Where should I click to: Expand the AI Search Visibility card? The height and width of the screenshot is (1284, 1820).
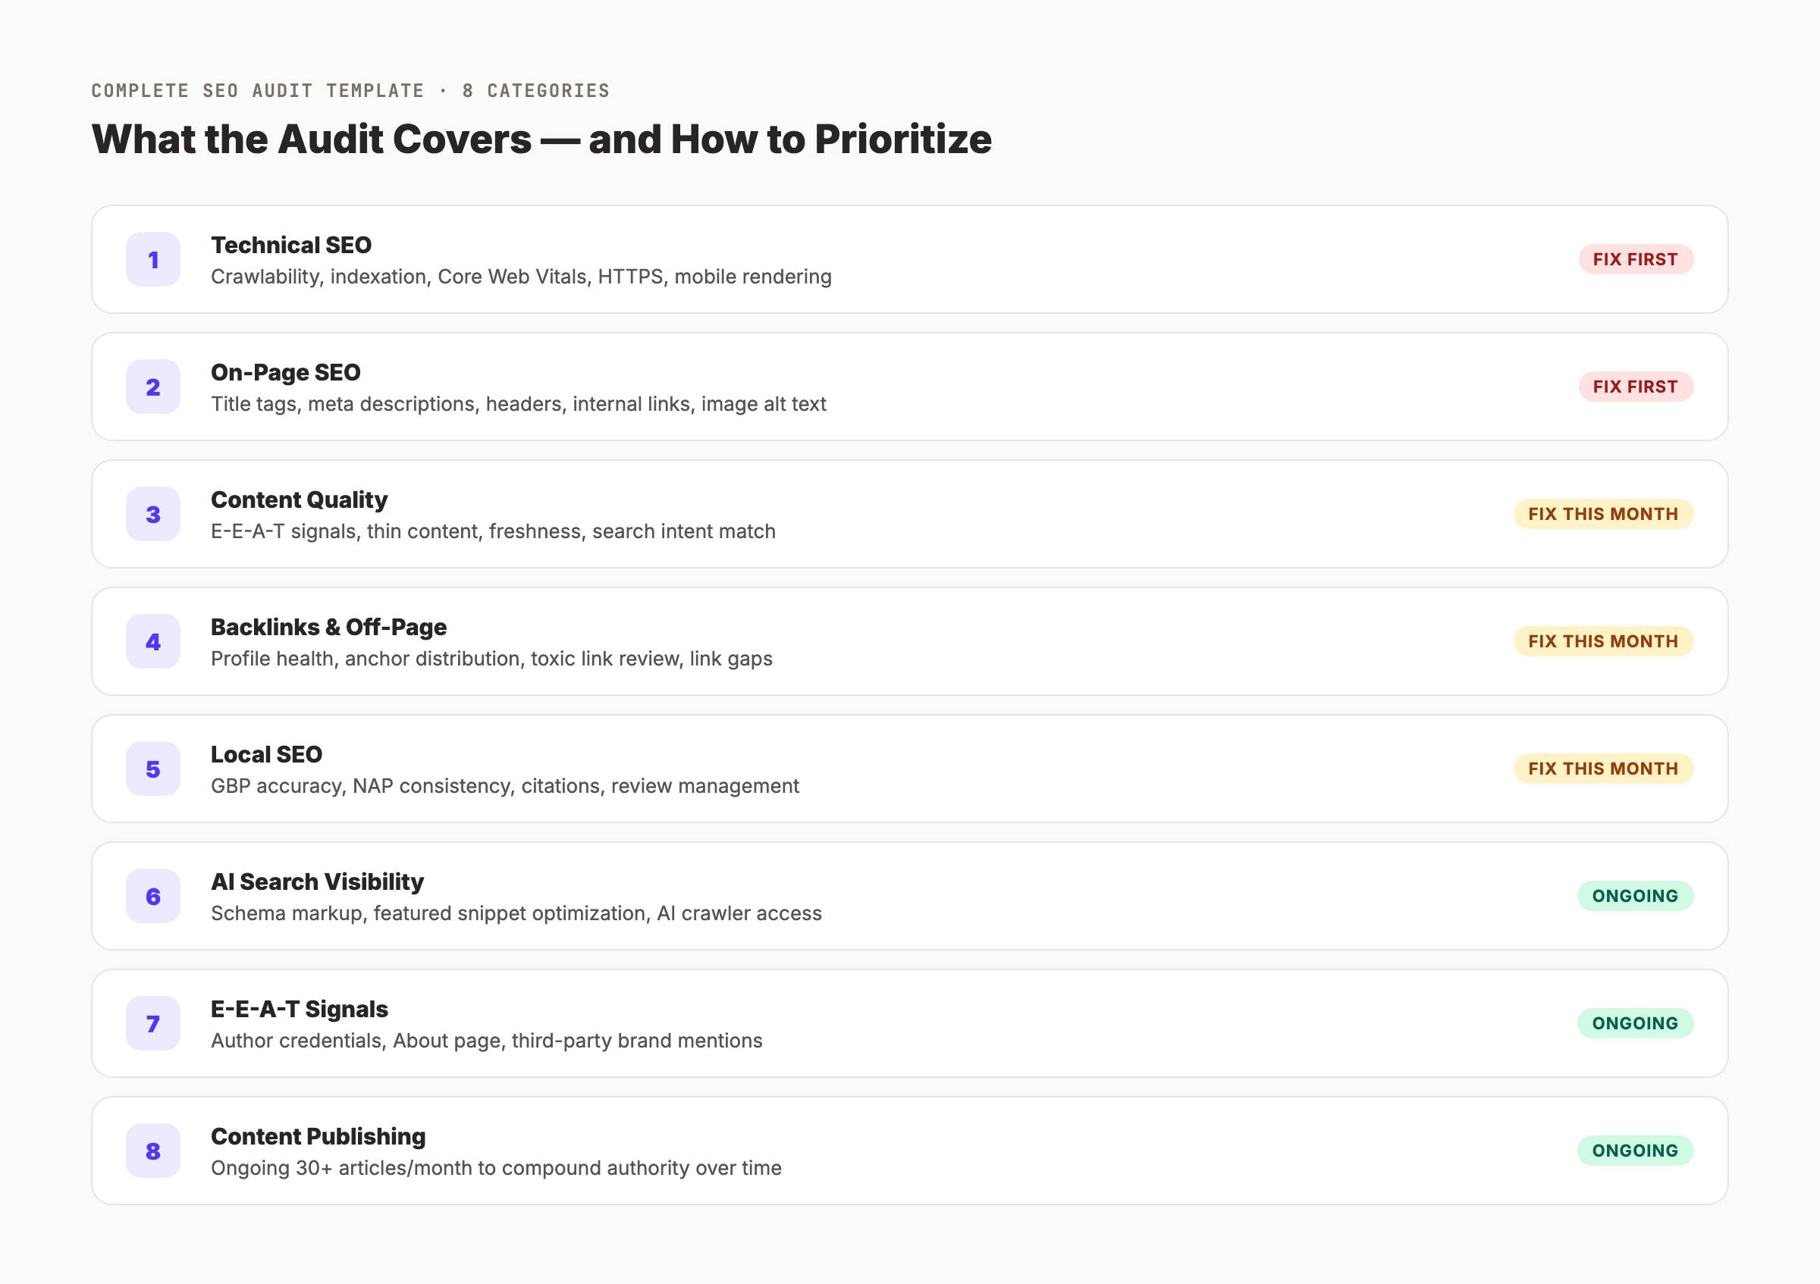(910, 897)
